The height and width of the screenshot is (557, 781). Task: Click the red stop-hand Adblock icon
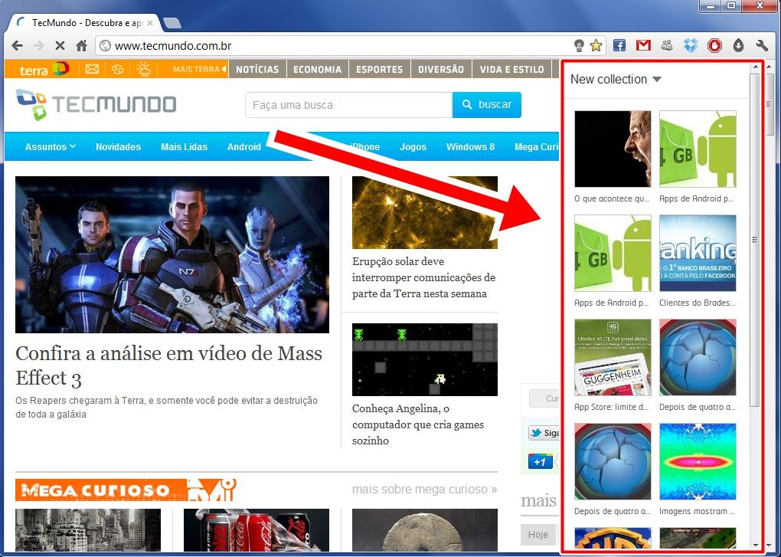(714, 46)
